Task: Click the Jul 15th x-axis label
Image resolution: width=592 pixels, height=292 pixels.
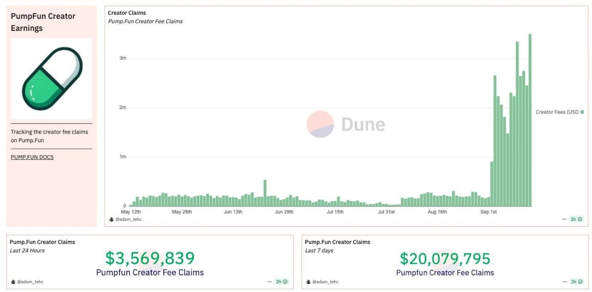Action: click(x=335, y=212)
